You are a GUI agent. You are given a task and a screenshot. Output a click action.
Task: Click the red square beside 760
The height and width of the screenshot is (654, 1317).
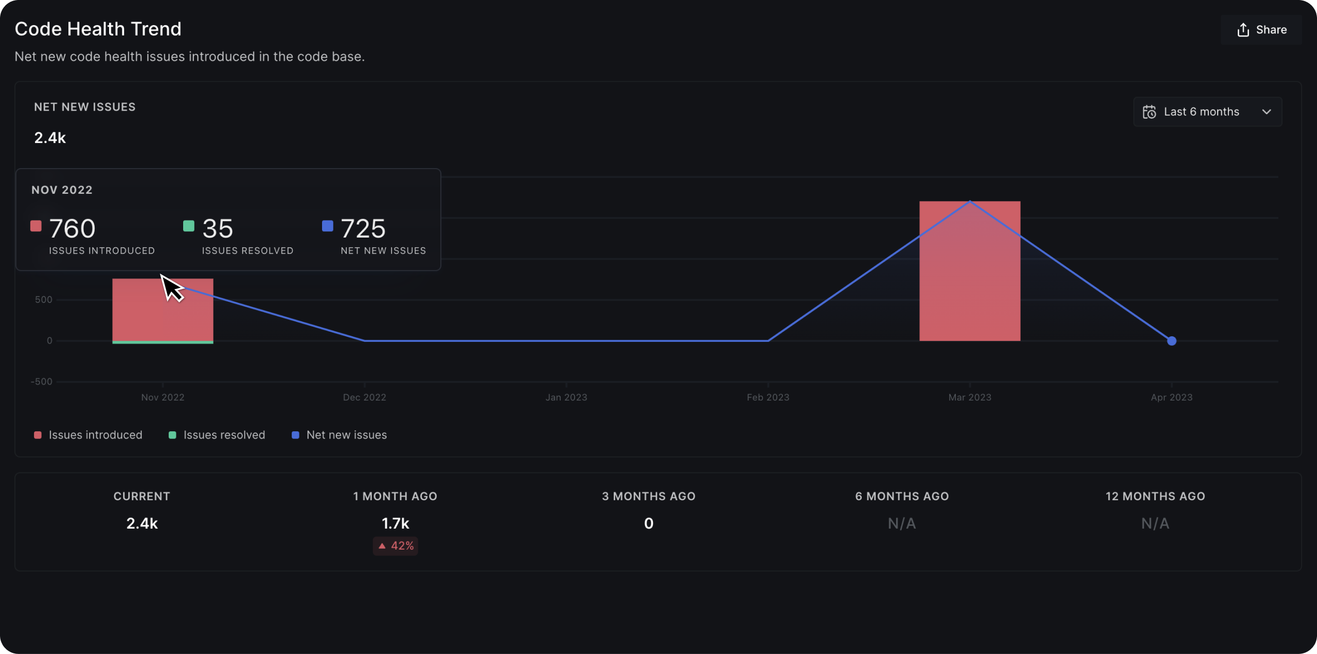[36, 226]
